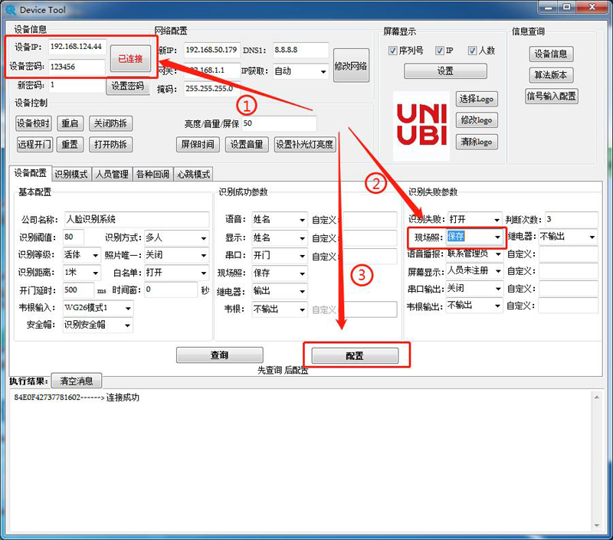This screenshot has height=540, width=613.
Task: Click the 远程开门 button
Action: pyautogui.click(x=34, y=145)
